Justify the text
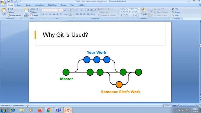Viewport: 201px width, 113px height. click(x=88, y=14)
